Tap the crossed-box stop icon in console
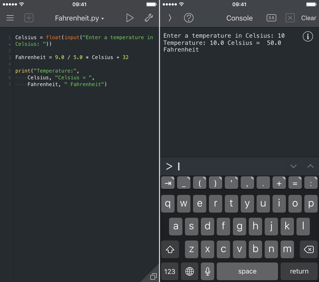This screenshot has width=319, height=282. click(x=290, y=18)
